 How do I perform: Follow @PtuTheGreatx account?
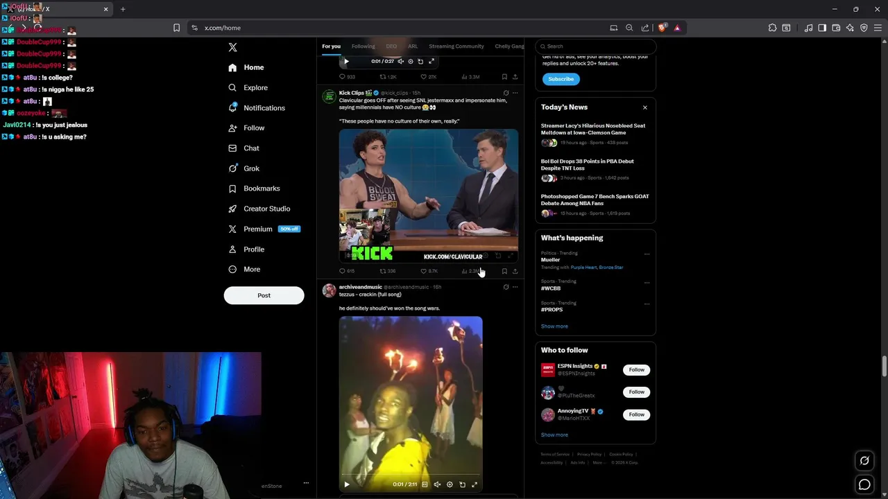click(636, 392)
